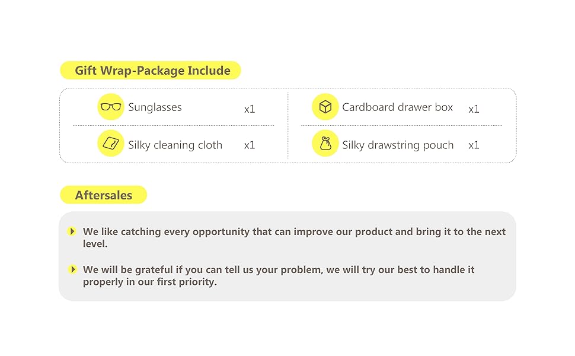Click the words 'properly in our first priority'

tap(150, 282)
